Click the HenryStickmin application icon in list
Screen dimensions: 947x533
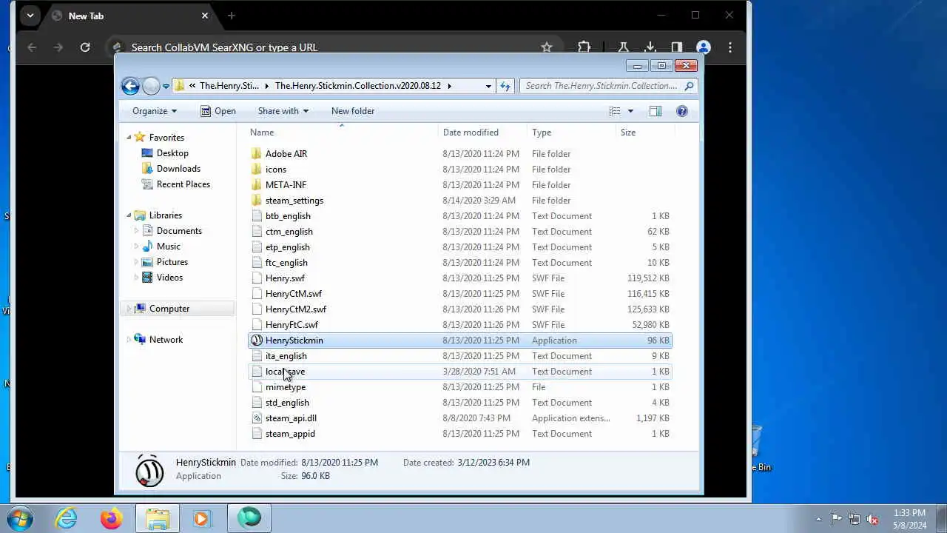click(x=257, y=341)
